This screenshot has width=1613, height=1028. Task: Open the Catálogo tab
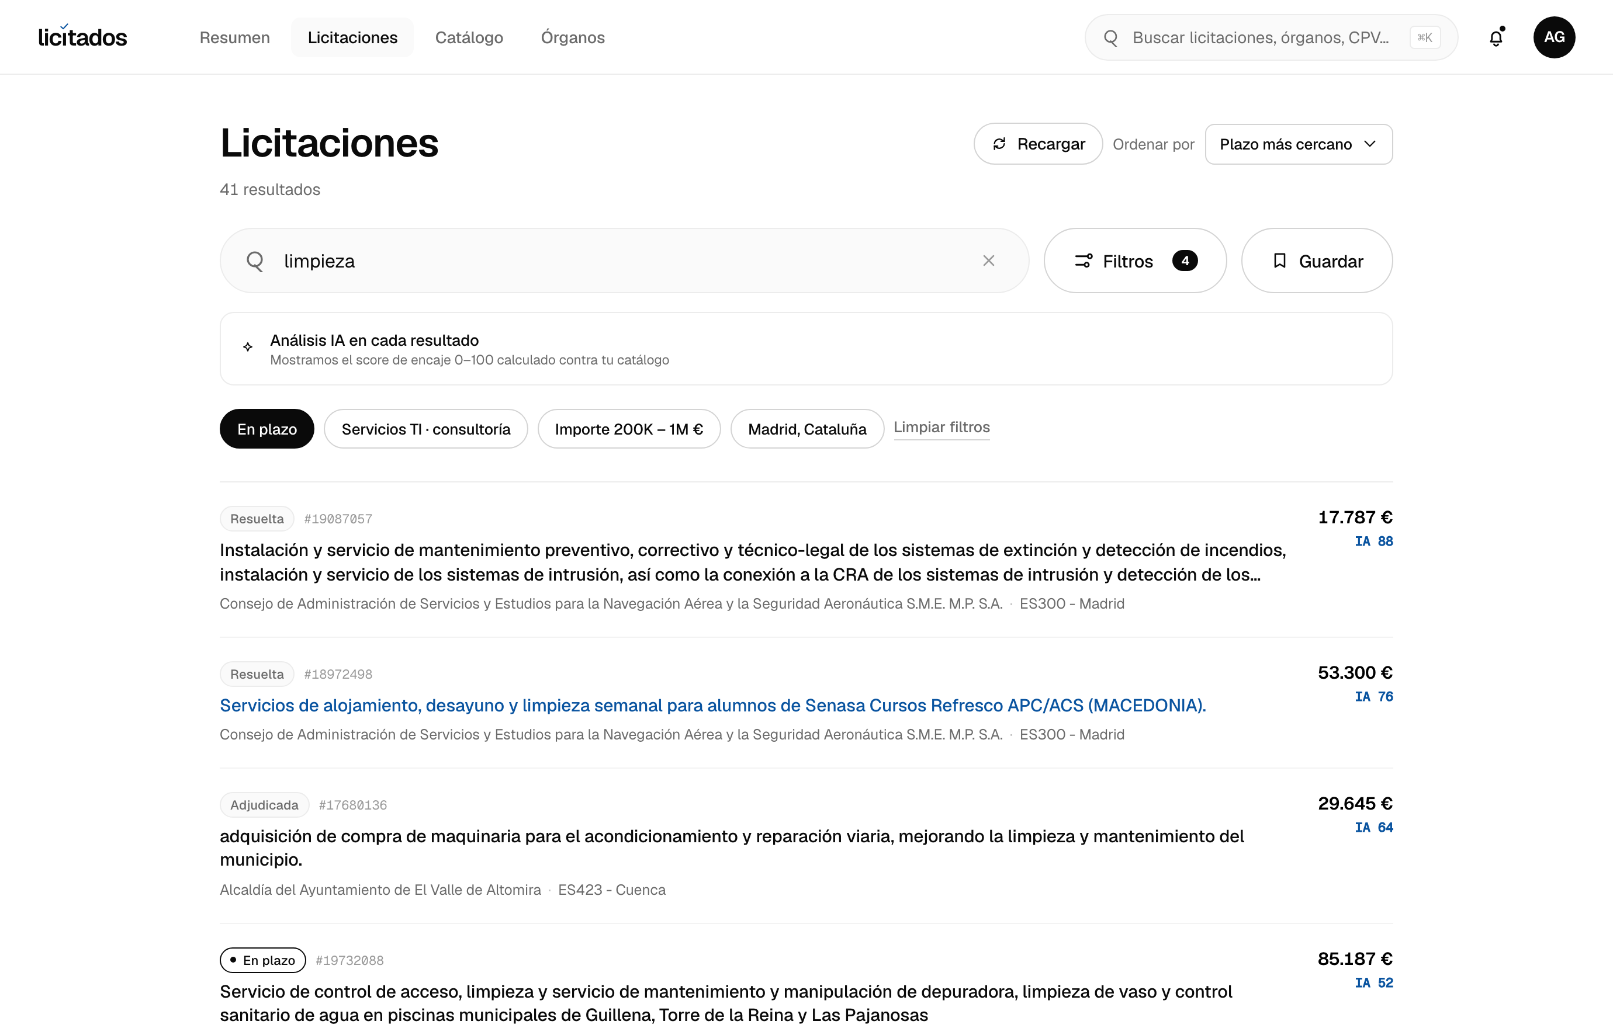tap(469, 37)
